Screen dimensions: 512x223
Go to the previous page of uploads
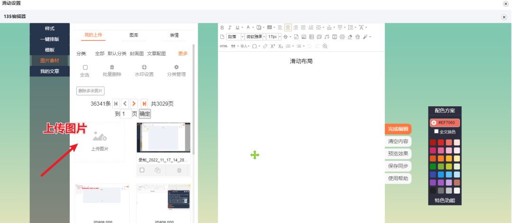tap(125, 103)
